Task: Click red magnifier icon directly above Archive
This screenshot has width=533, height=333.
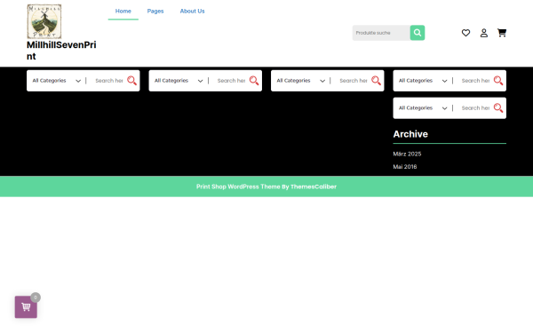Action: pos(498,108)
